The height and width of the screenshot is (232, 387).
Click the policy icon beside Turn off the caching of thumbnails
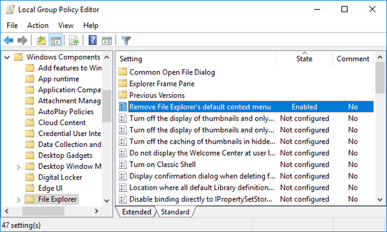(x=123, y=141)
